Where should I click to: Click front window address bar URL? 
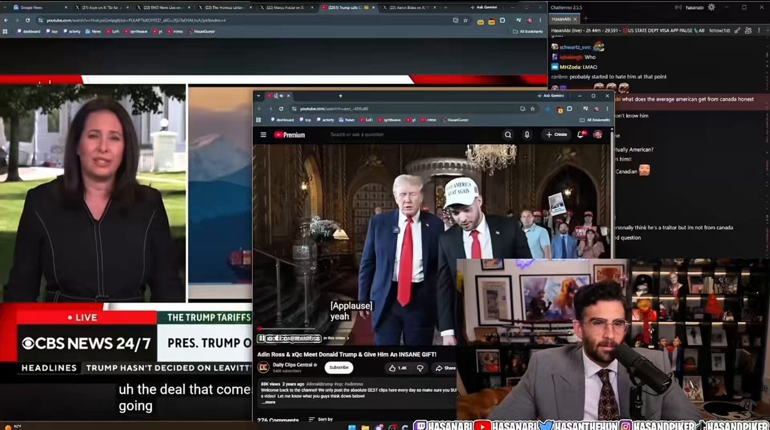click(x=334, y=108)
